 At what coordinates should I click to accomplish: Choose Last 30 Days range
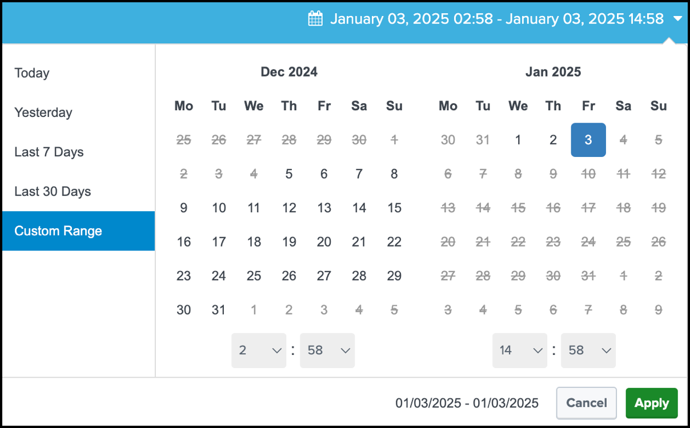pyautogui.click(x=53, y=192)
